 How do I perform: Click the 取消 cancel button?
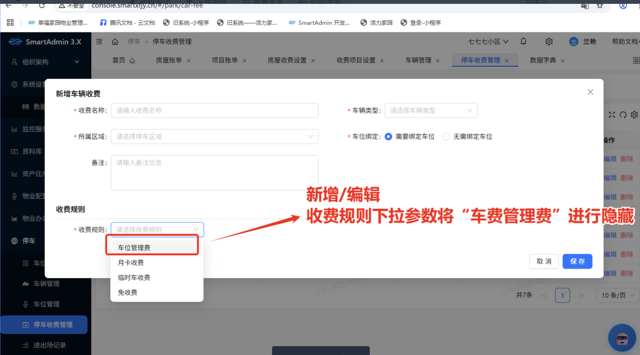(x=544, y=262)
